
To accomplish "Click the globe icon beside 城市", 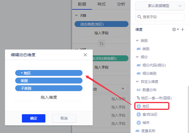I will (139, 122).
